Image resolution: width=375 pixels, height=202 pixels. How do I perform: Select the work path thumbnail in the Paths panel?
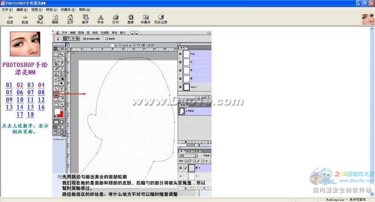point(182,111)
